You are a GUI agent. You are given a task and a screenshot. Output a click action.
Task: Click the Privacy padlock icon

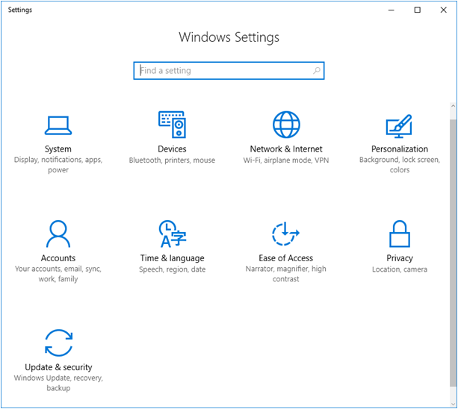(x=400, y=234)
